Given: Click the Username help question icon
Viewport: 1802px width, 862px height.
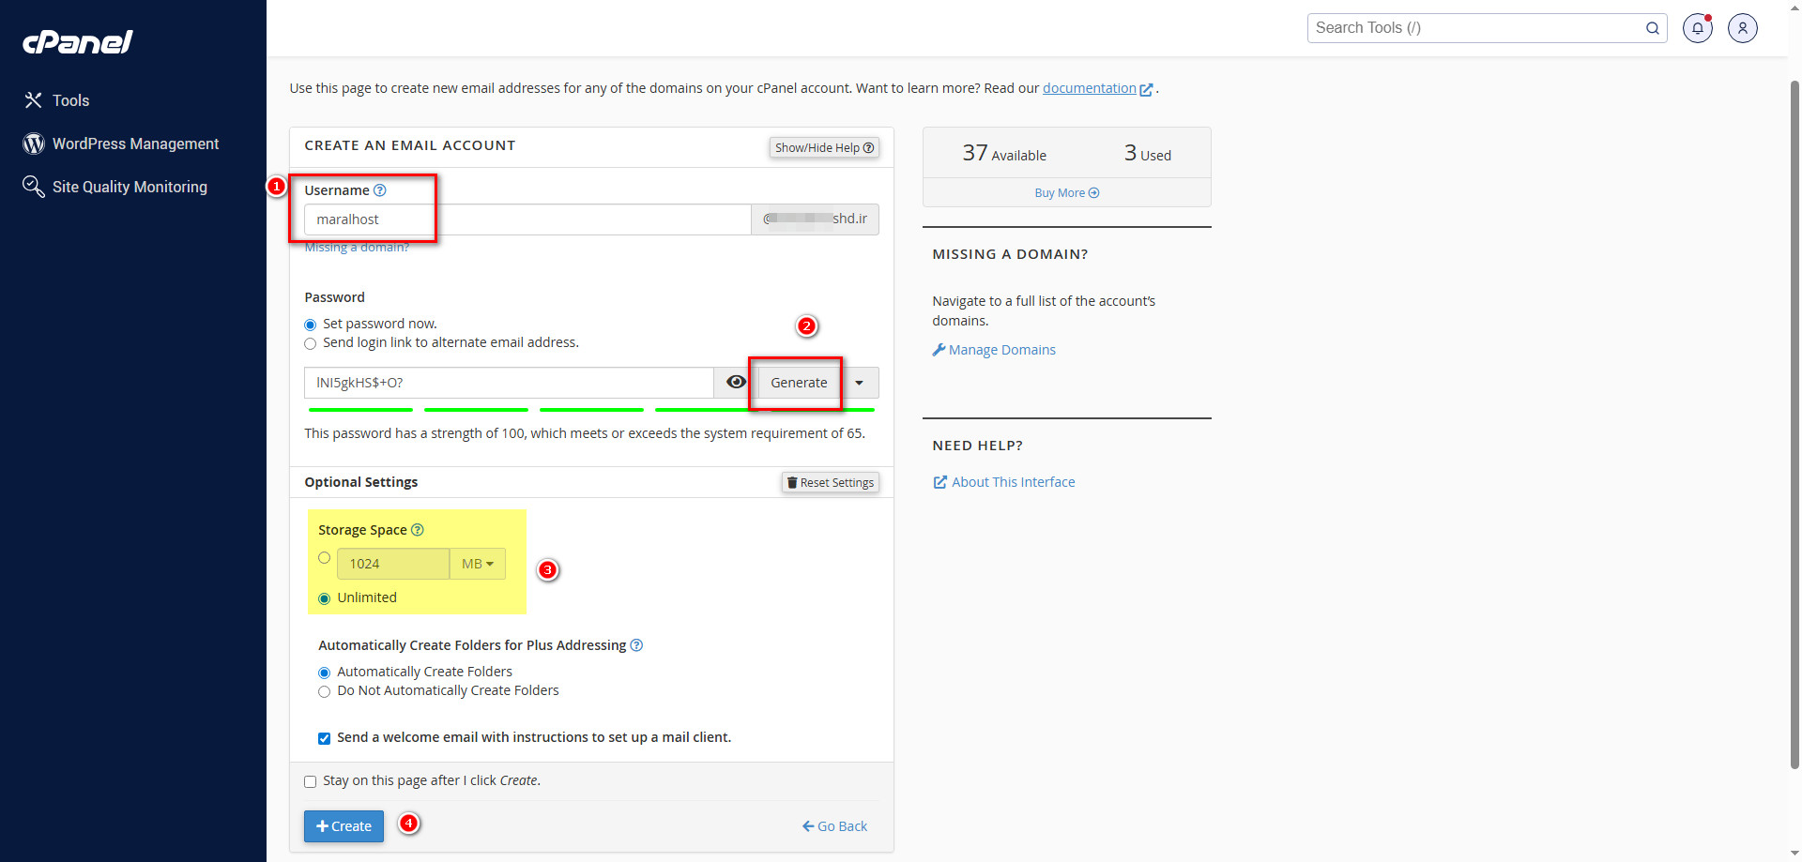Looking at the screenshot, I should click(380, 190).
